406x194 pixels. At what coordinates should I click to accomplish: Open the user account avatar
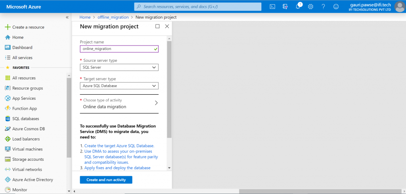click(400, 6)
